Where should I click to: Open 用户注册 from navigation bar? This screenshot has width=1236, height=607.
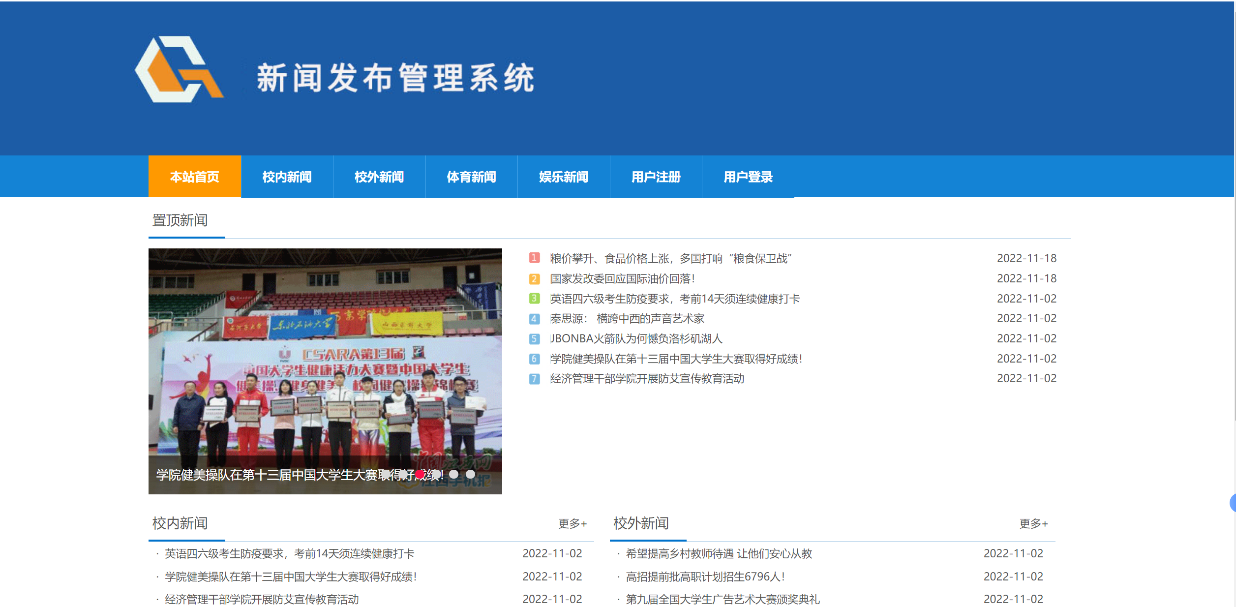point(656,177)
